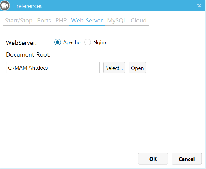This screenshot has width=206, height=169.
Task: Click the Preferences title text
Action: click(28, 6)
